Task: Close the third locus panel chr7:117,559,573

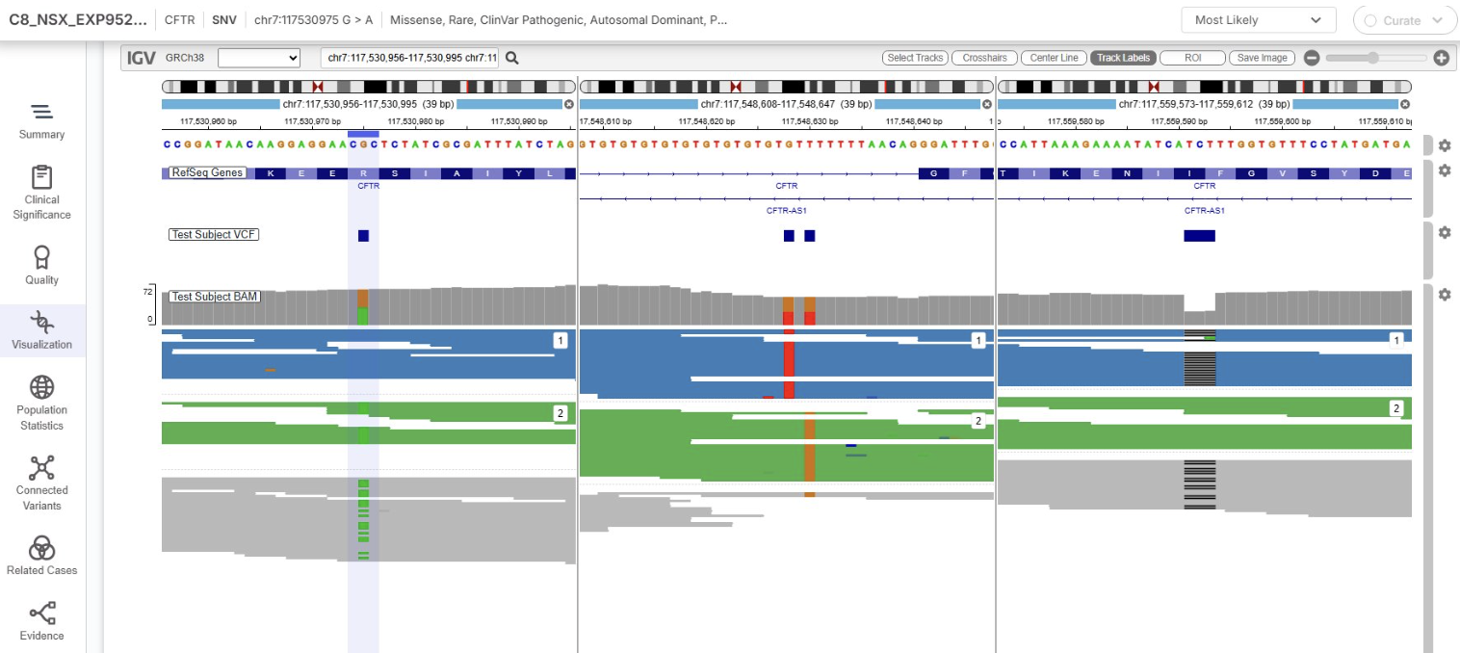Action: [x=1404, y=104]
